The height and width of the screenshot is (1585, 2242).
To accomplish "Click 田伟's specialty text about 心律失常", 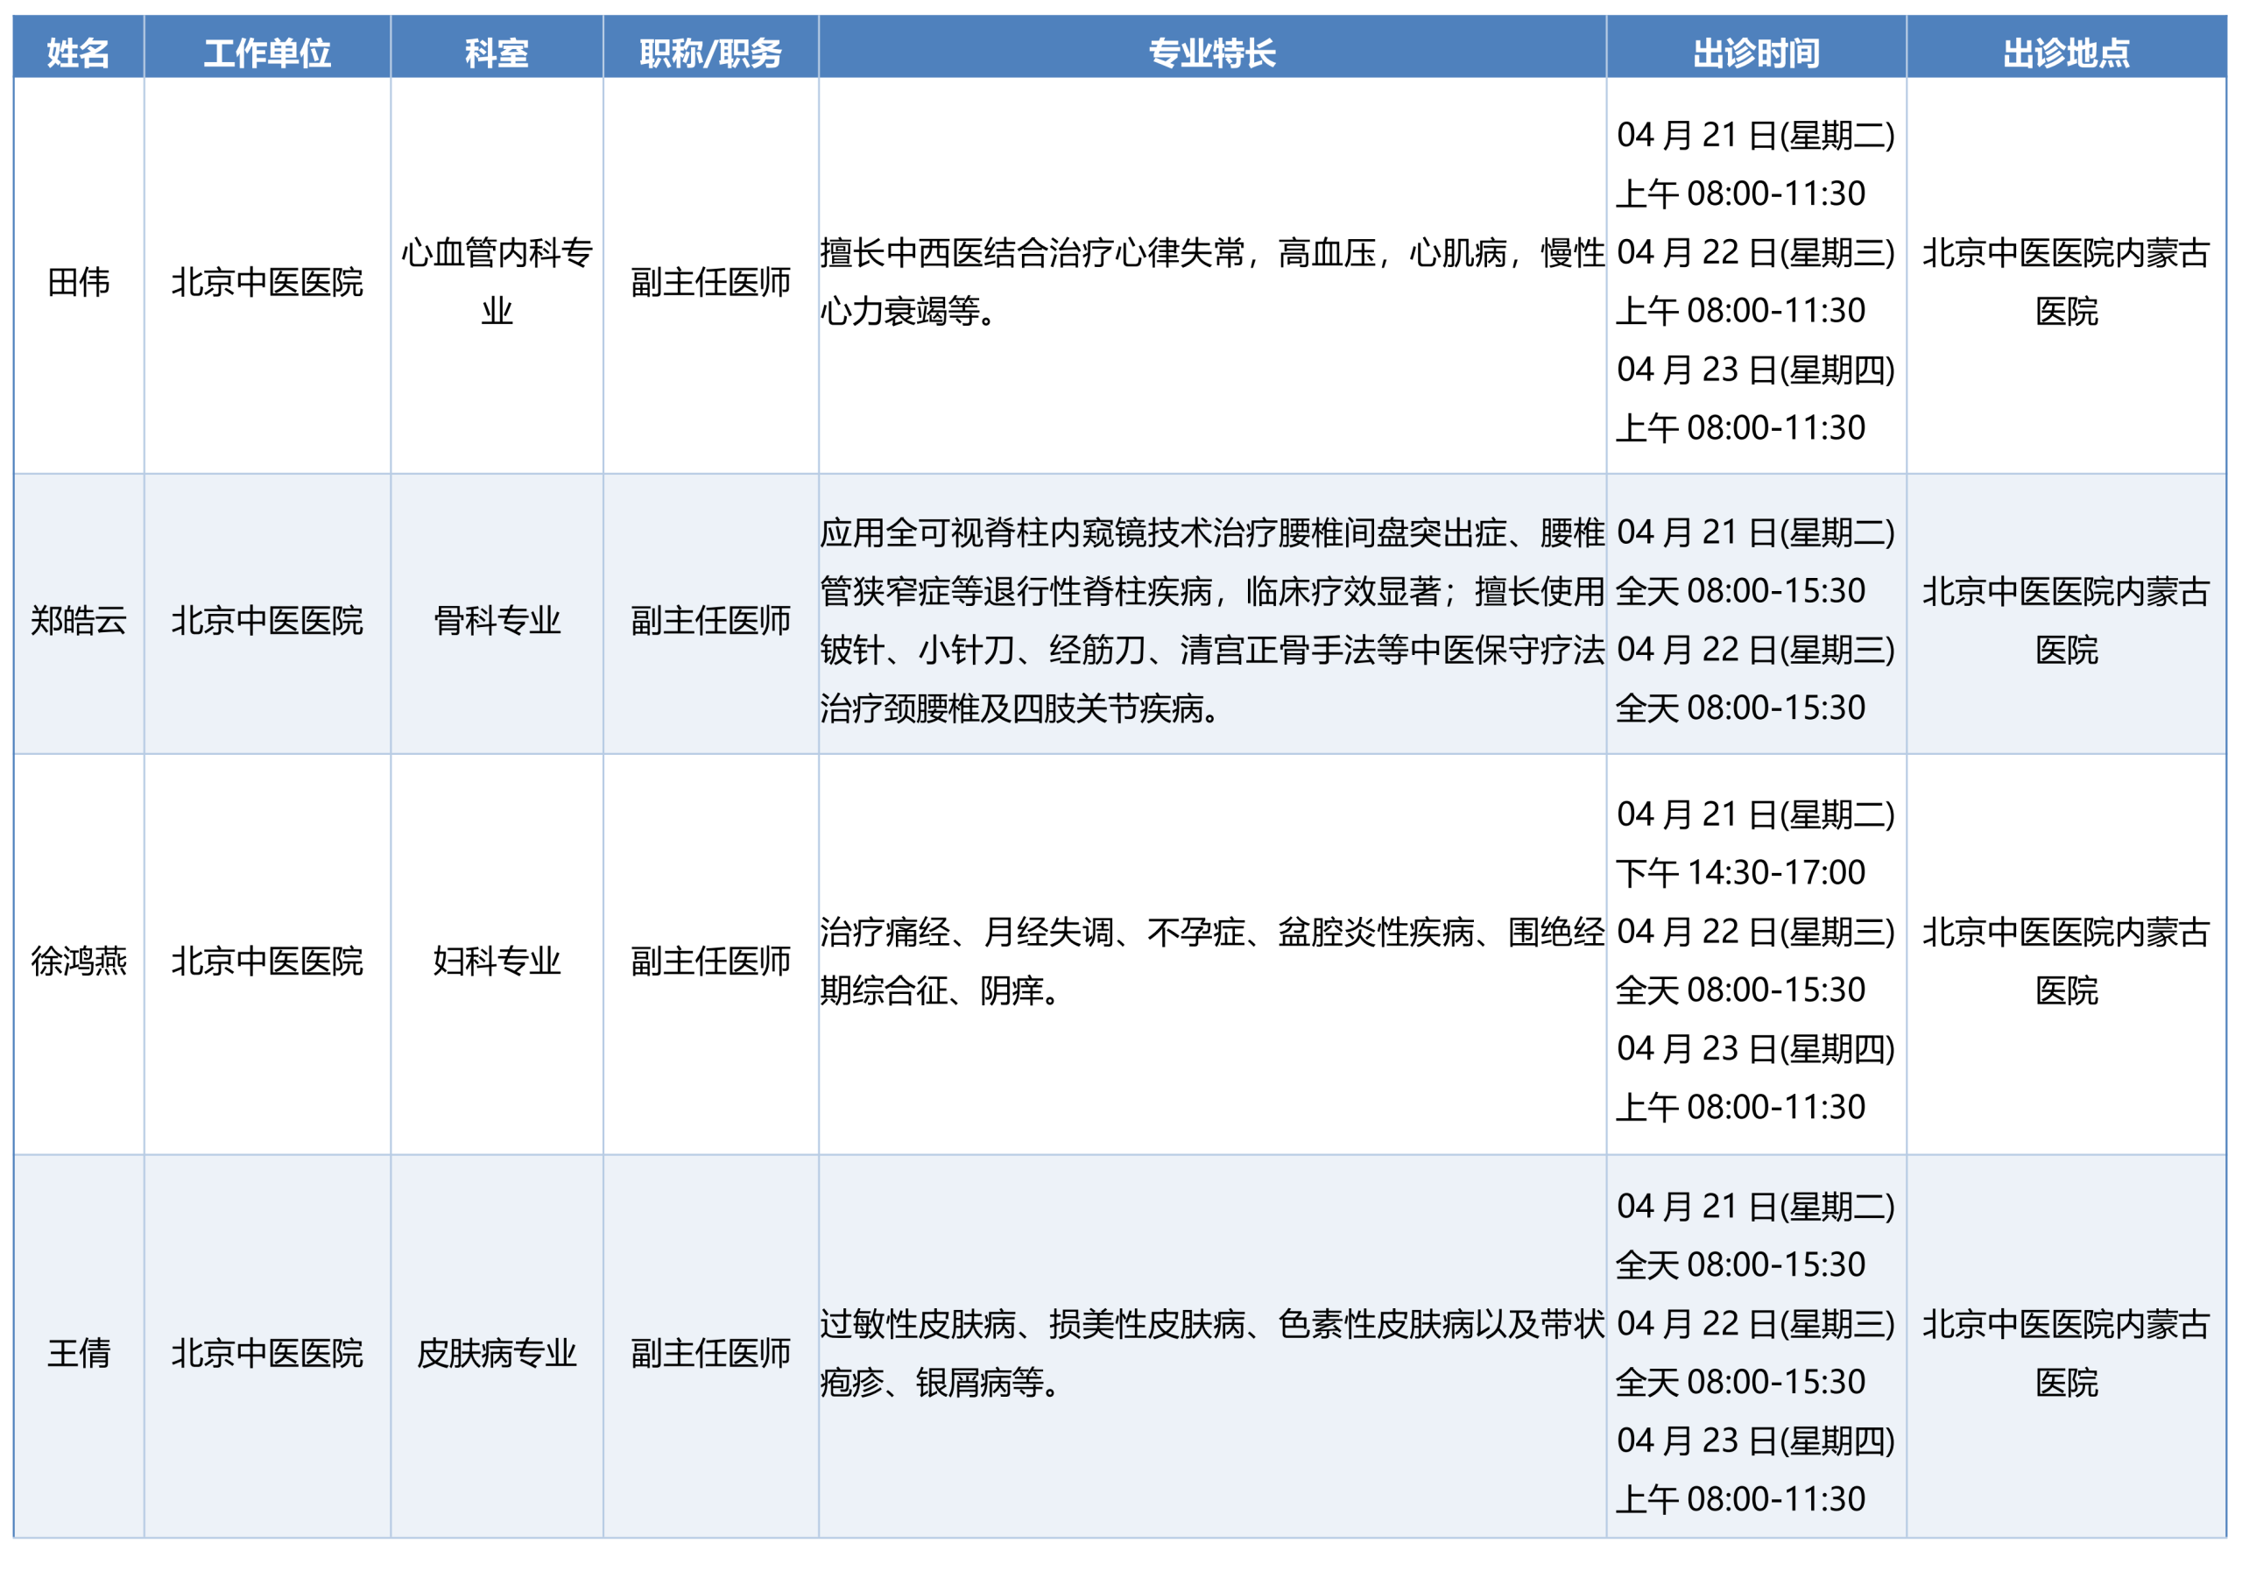I will (1211, 281).
